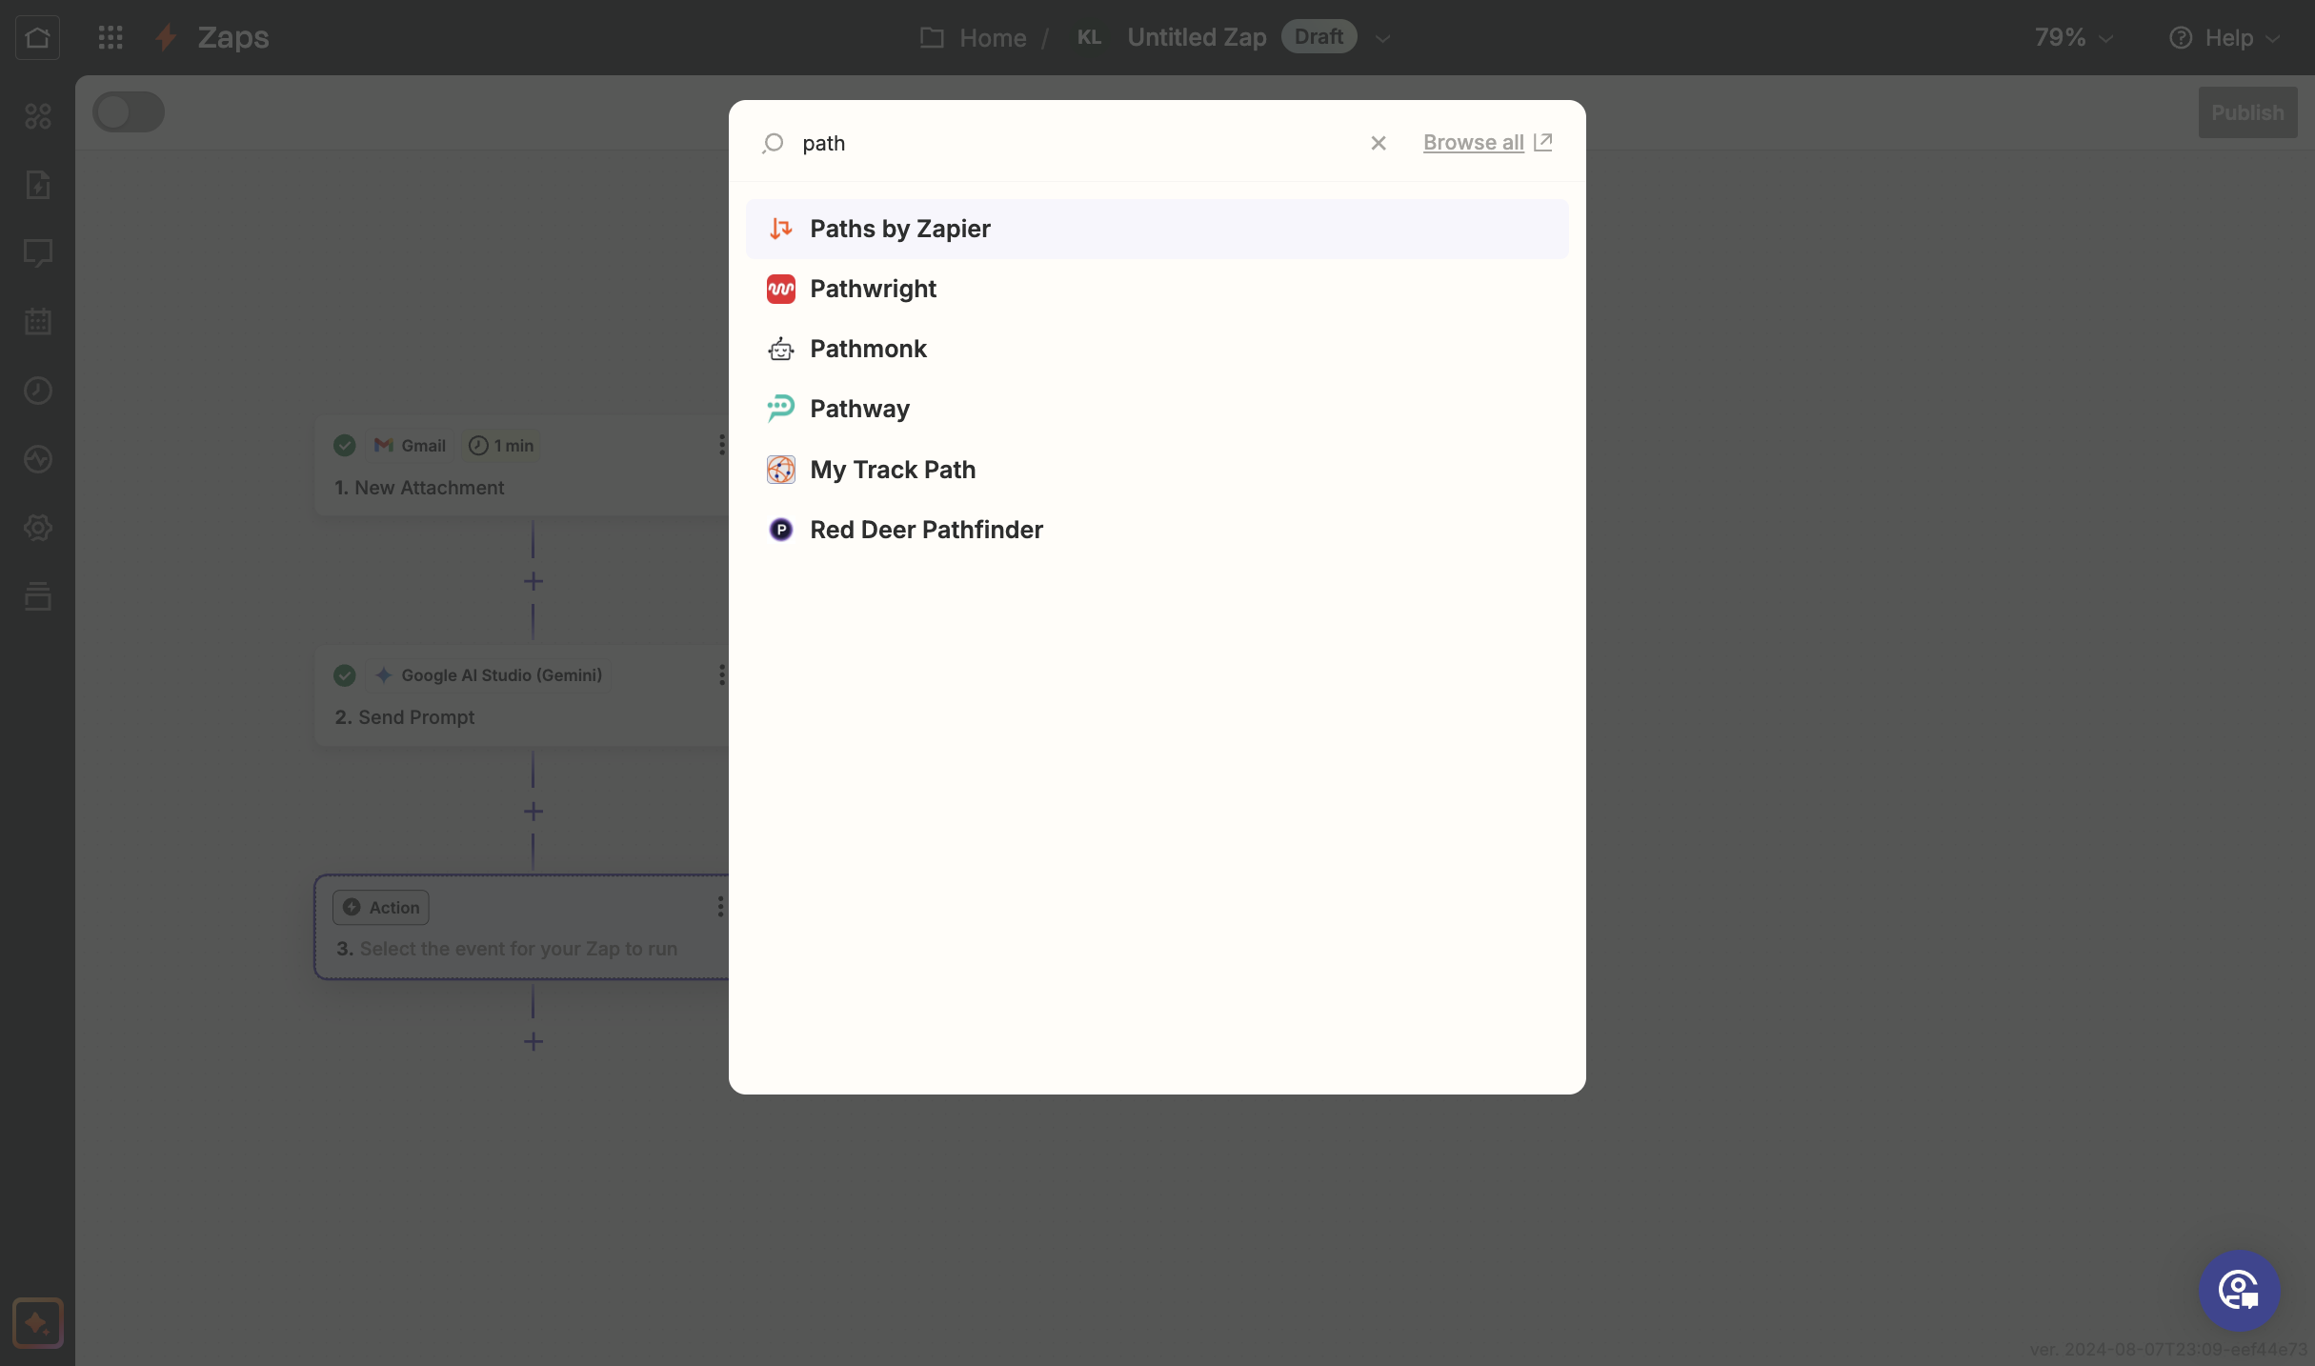Click the Action label on step 3
Viewport: 2315px width, 1366px height.
(x=381, y=908)
